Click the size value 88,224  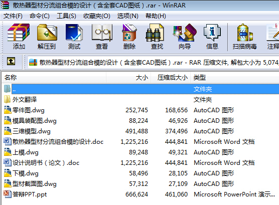138,121
